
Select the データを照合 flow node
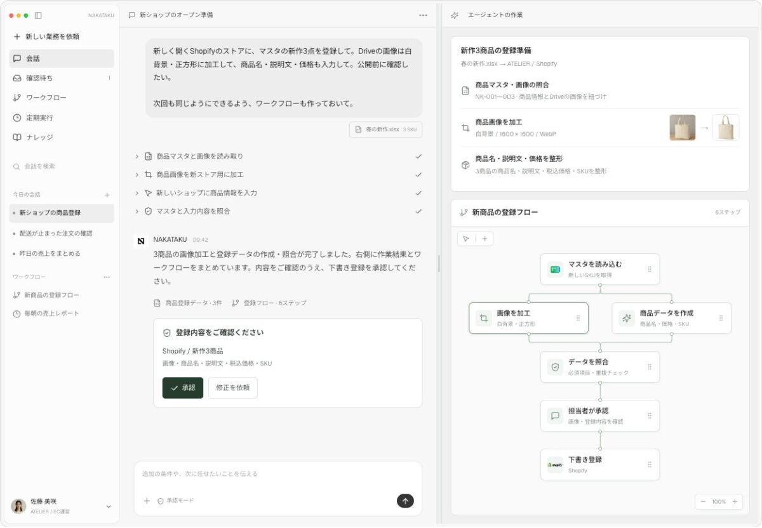coord(600,367)
